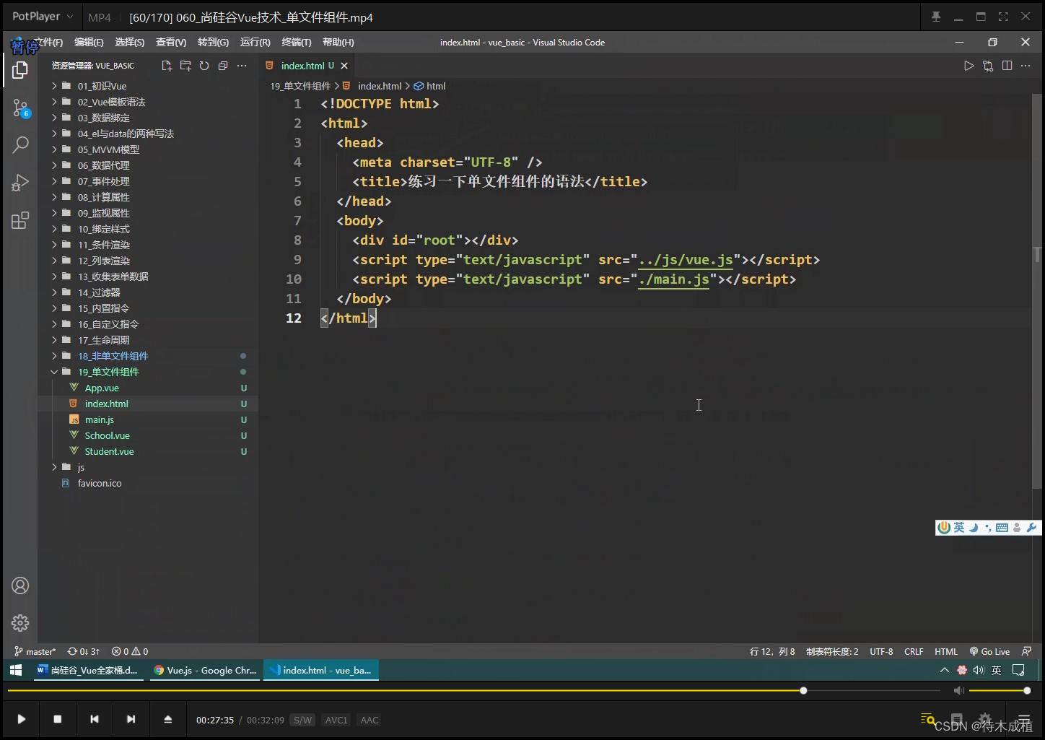
Task: Create a new file in explorer
Action: click(x=167, y=66)
